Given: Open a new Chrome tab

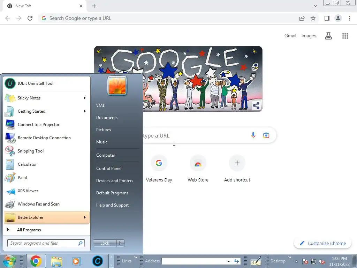Looking at the screenshot, I should tap(94, 6).
